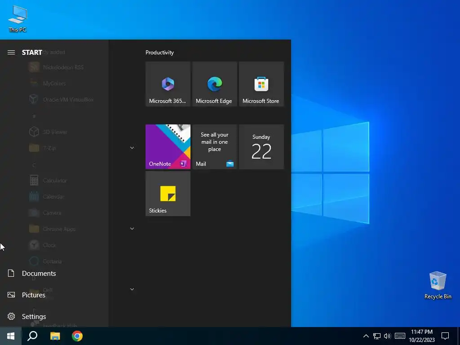Launch the Stickies tile
Viewport: 460px width, 345px height.
(x=168, y=194)
